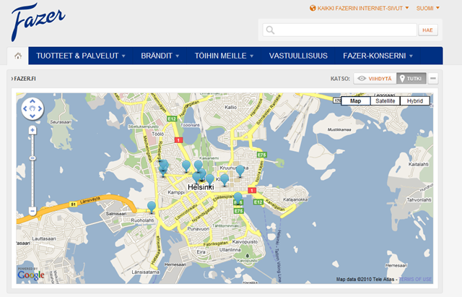Switch view to Tutki with pin icon
Screen dimensions: 462x297
pyautogui.click(x=411, y=79)
